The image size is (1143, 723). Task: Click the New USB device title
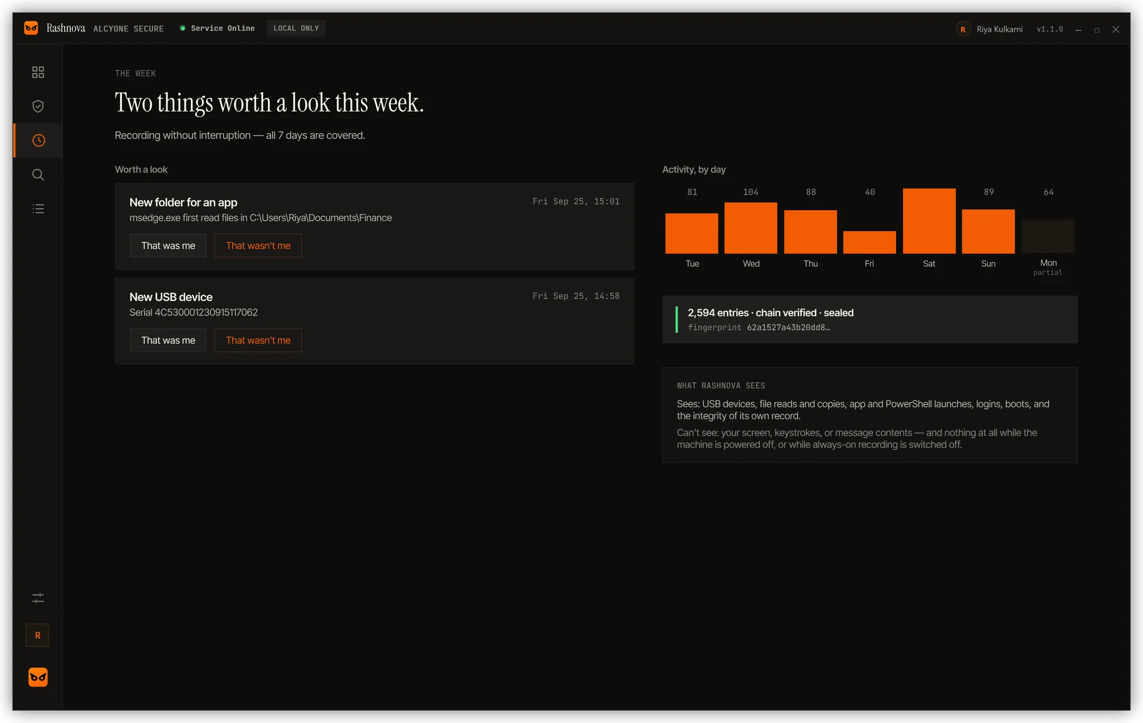click(171, 297)
